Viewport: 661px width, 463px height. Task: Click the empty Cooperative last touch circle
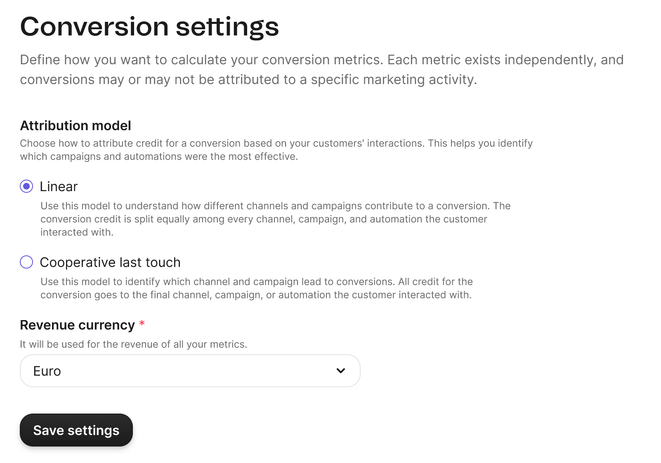(26, 262)
